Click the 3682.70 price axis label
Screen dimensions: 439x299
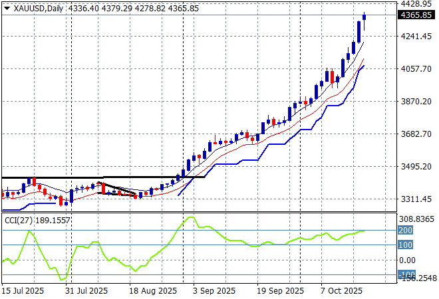pyautogui.click(x=418, y=134)
